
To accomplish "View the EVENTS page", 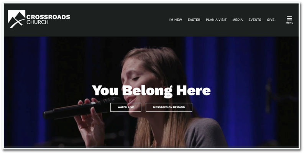I will [x=255, y=20].
